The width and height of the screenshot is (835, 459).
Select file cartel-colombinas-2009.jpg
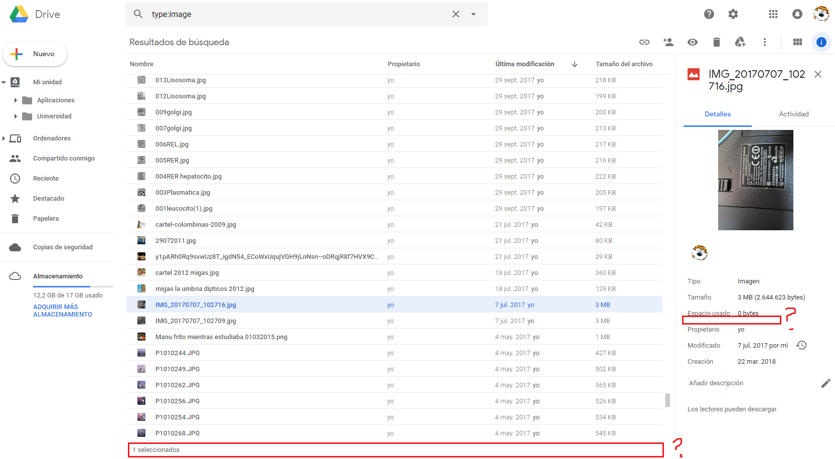(x=394, y=225)
